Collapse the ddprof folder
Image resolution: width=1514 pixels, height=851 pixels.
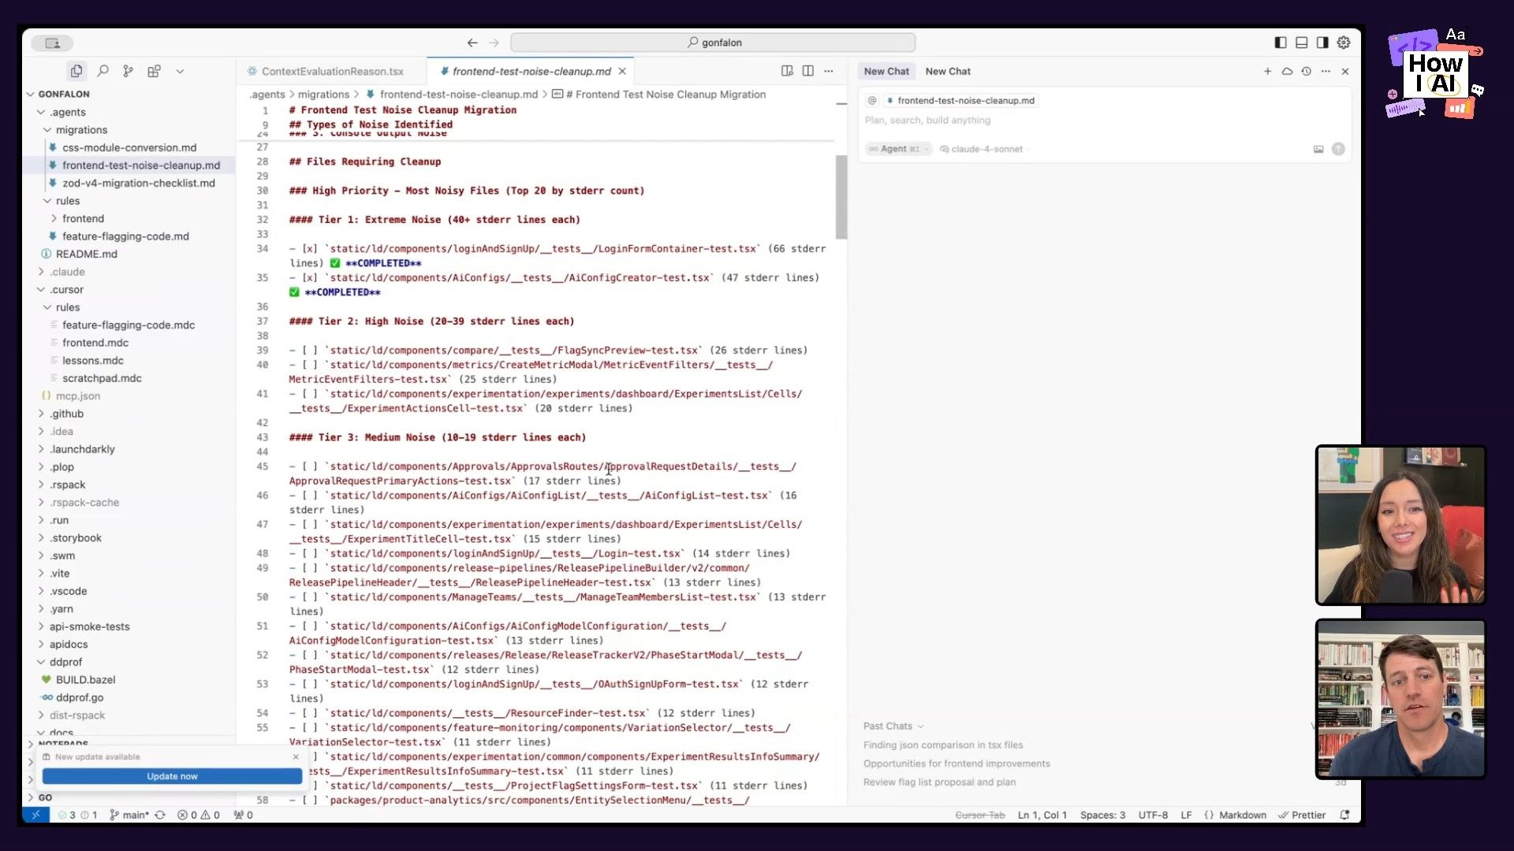tap(41, 662)
